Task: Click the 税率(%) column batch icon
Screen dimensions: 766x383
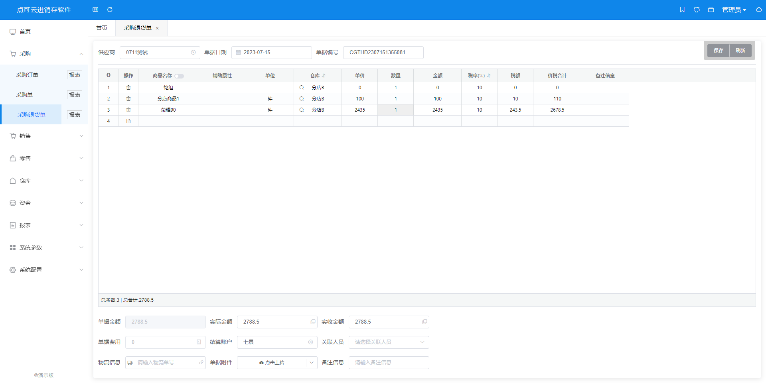Action: tap(489, 76)
